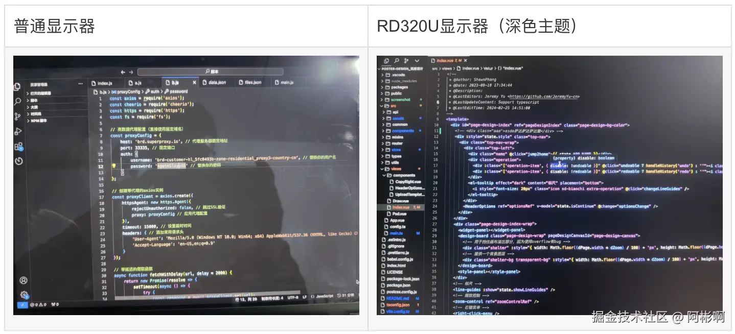Click the blue remote indicator in status bar
Viewport: 735px width, 334px height.
22,305
